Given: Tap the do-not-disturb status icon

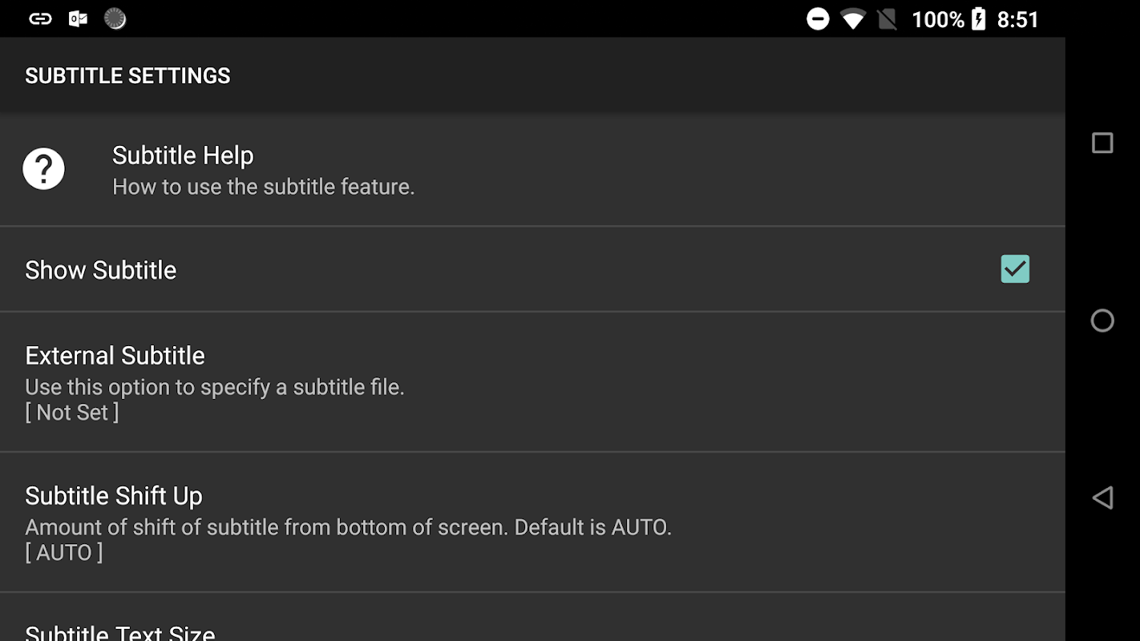Looking at the screenshot, I should coord(818,18).
